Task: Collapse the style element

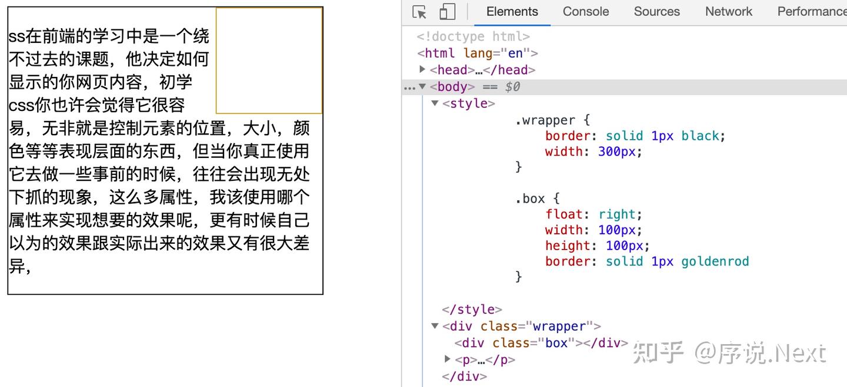Action: coord(433,103)
